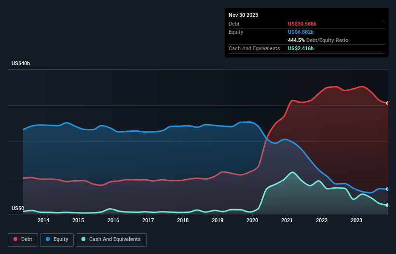The width and height of the screenshot is (396, 254).
Task: Click the US$2.416b cash value
Action: 300,48
